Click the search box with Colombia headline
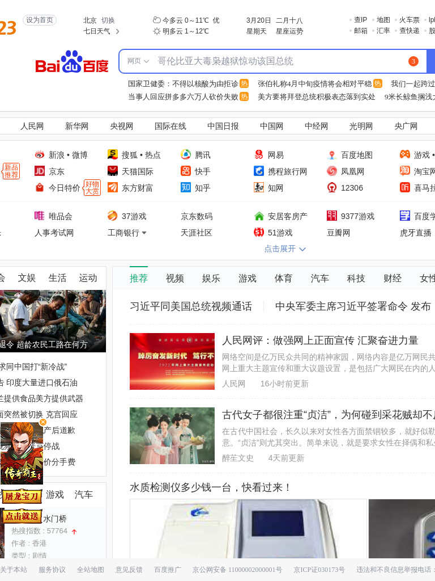435x581 pixels. pyautogui.click(x=272, y=61)
